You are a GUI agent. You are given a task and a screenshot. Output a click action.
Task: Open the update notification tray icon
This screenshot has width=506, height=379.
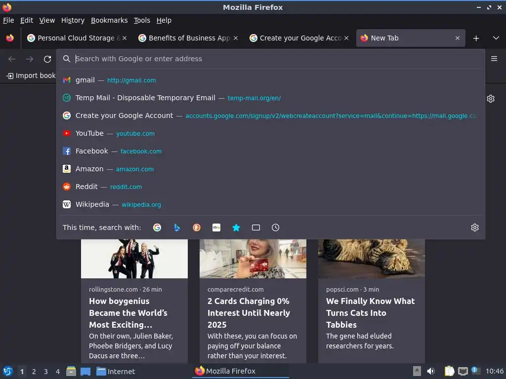point(476,371)
